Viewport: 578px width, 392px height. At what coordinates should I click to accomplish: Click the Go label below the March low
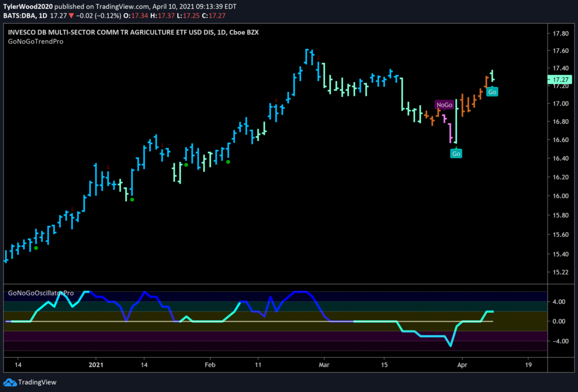click(456, 153)
